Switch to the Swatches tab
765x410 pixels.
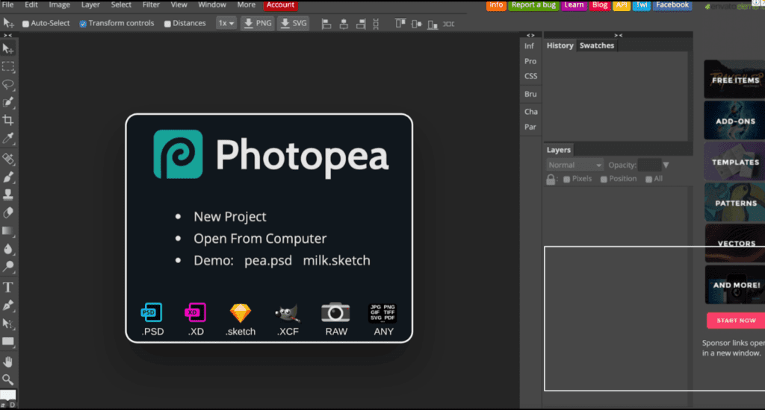point(597,45)
